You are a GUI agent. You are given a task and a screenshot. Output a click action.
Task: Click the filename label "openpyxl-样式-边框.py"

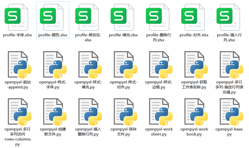tap(159, 85)
